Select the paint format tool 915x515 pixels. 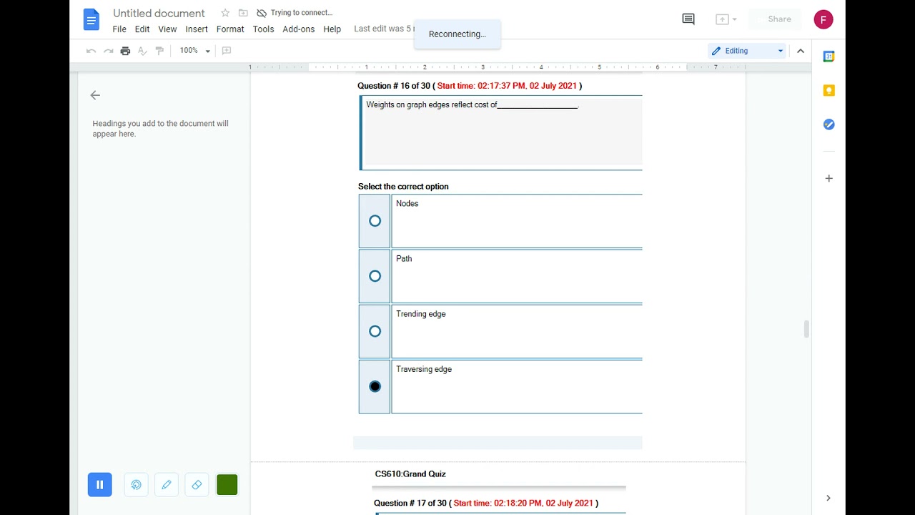point(159,51)
